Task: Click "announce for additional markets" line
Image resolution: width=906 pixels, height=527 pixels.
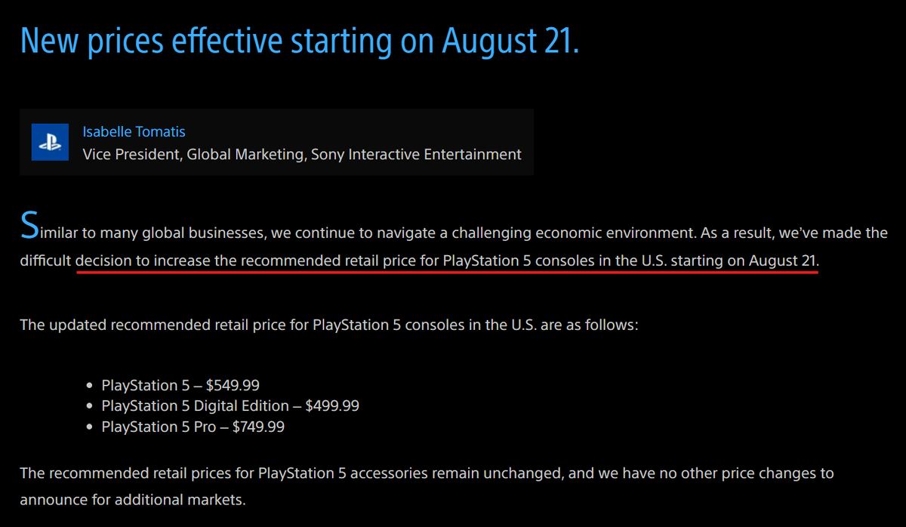Action: [133, 500]
